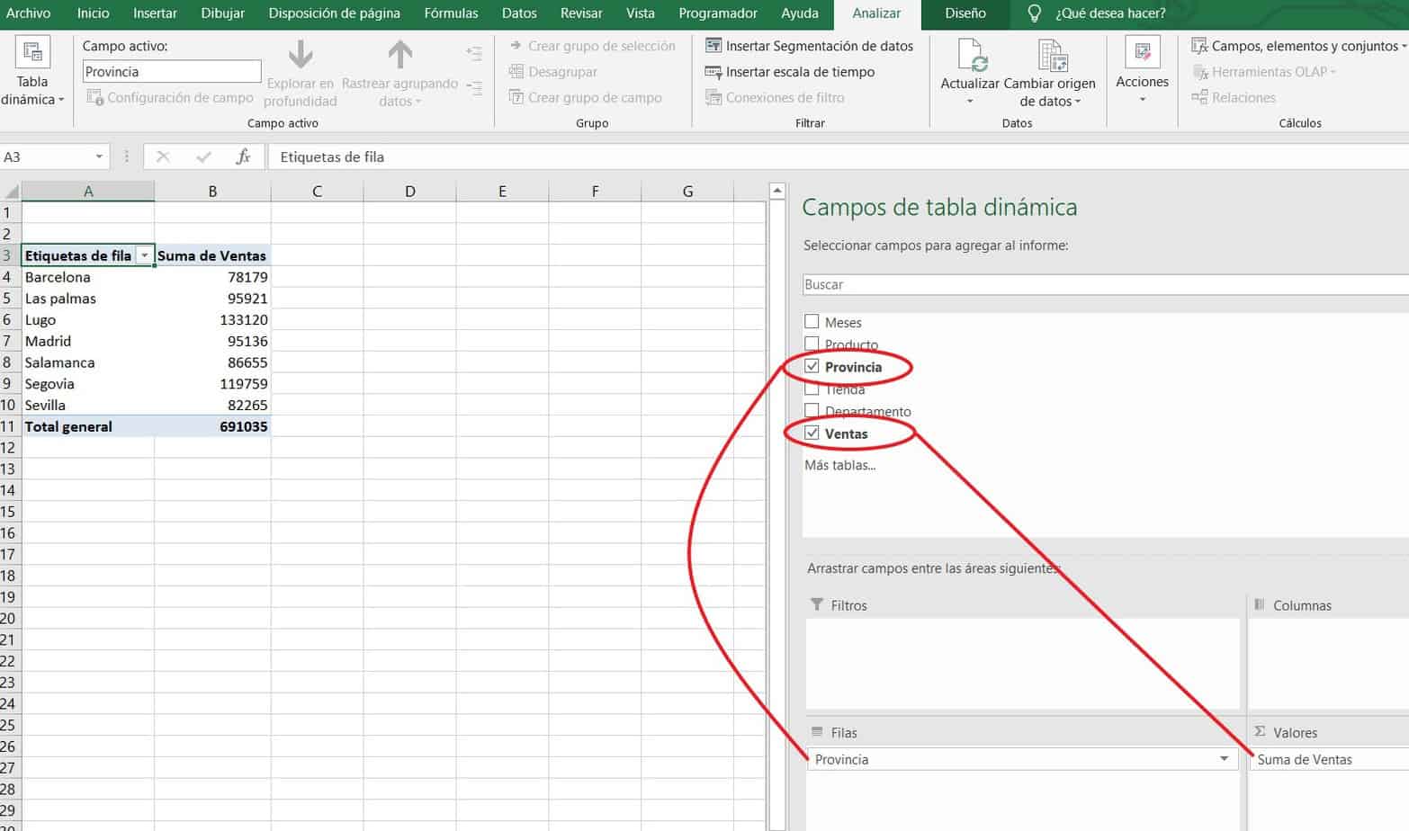Click Conexiones de filtro
Image resolution: width=1409 pixels, height=831 pixels.
775,97
